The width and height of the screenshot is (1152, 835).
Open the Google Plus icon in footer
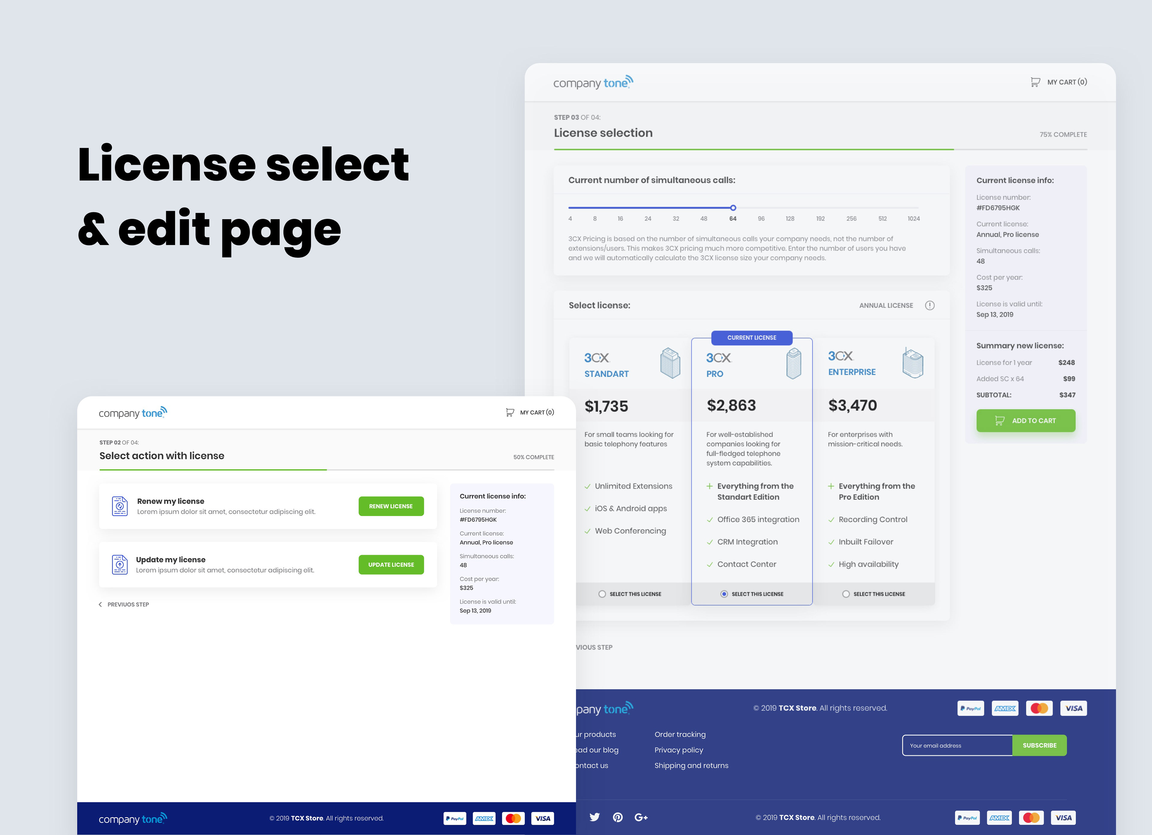coord(641,817)
